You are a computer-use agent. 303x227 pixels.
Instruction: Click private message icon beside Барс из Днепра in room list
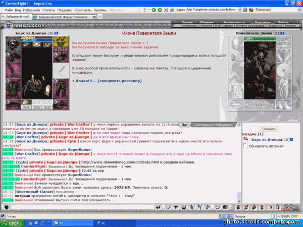point(245,139)
